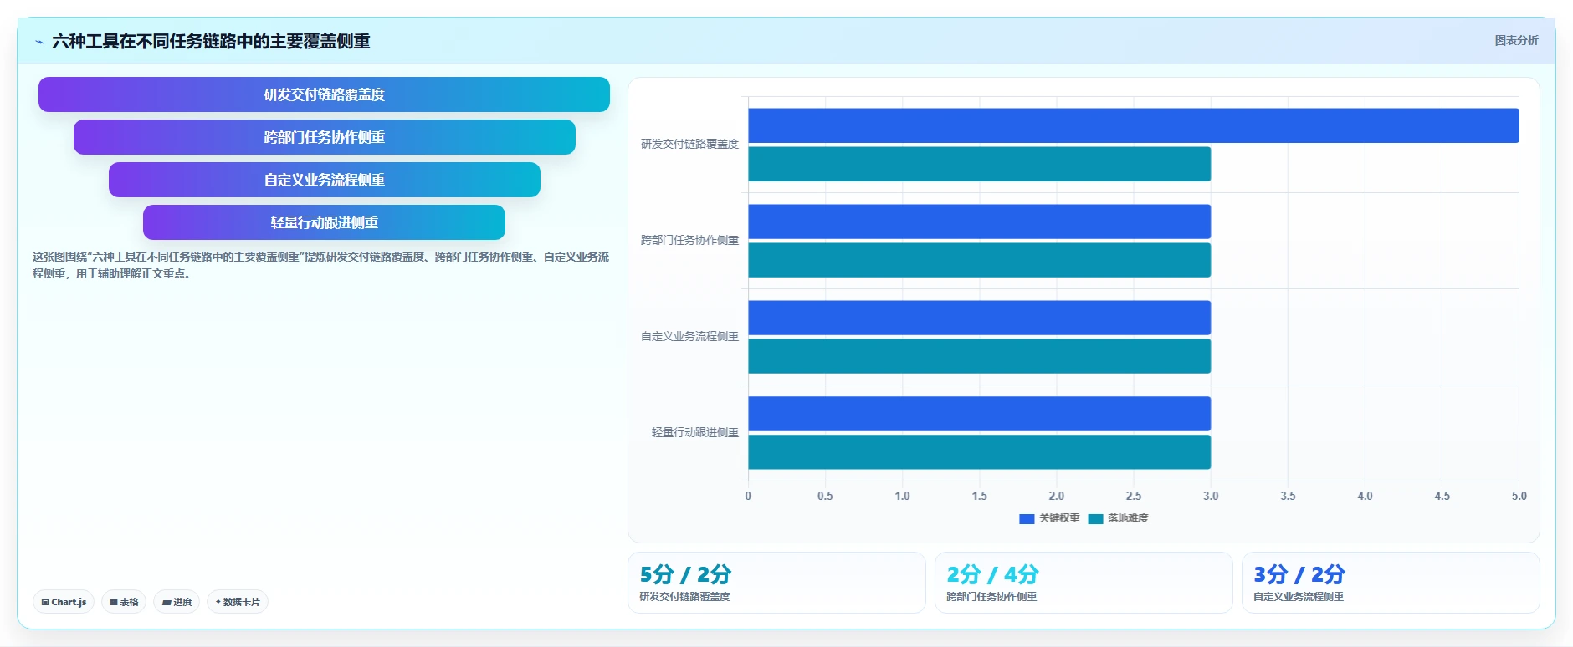Click the x-axis tick label 2.0
1573x647 pixels.
point(1057,496)
